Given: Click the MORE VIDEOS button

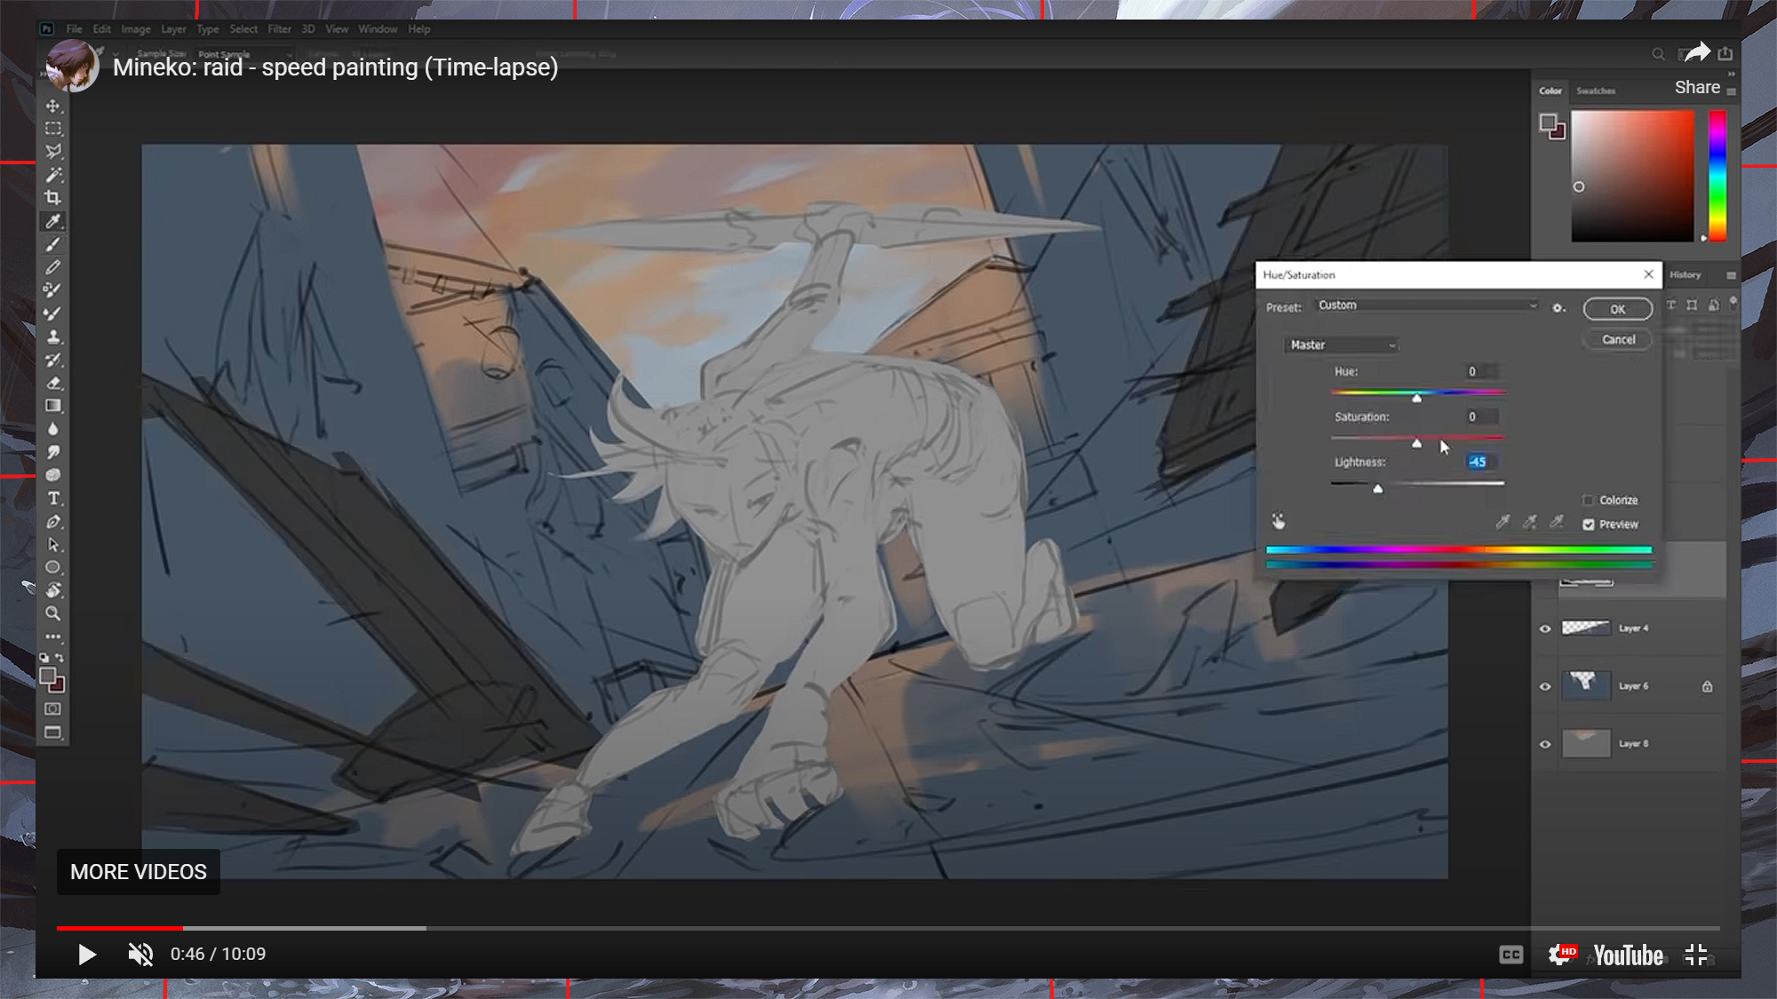Looking at the screenshot, I should pyautogui.click(x=139, y=872).
